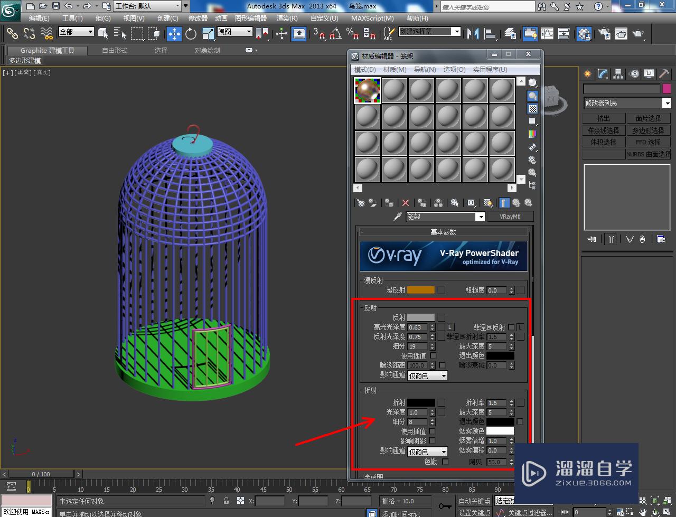The width and height of the screenshot is (676, 517).
Task: Toggle the 暗淡距离 checkbox
Action: pos(442,365)
